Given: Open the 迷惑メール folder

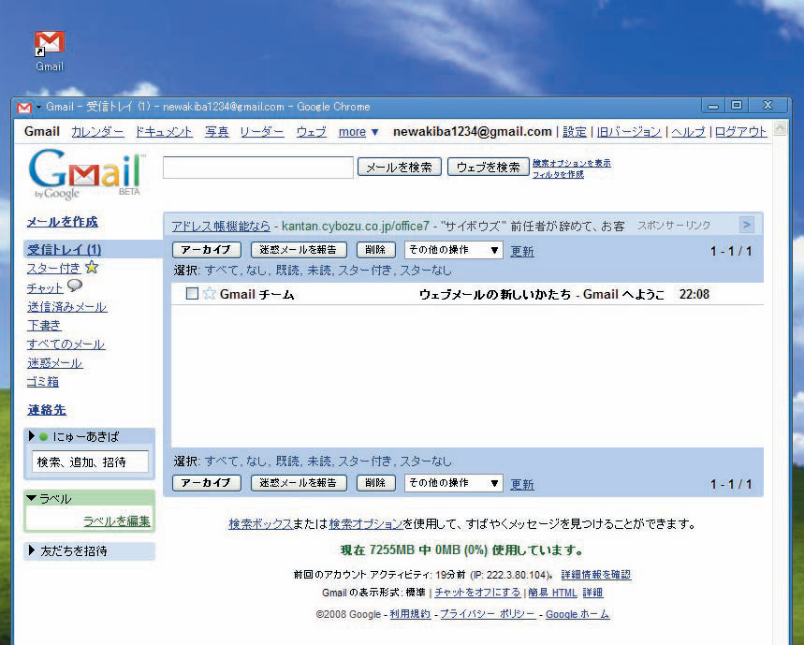Looking at the screenshot, I should (54, 363).
